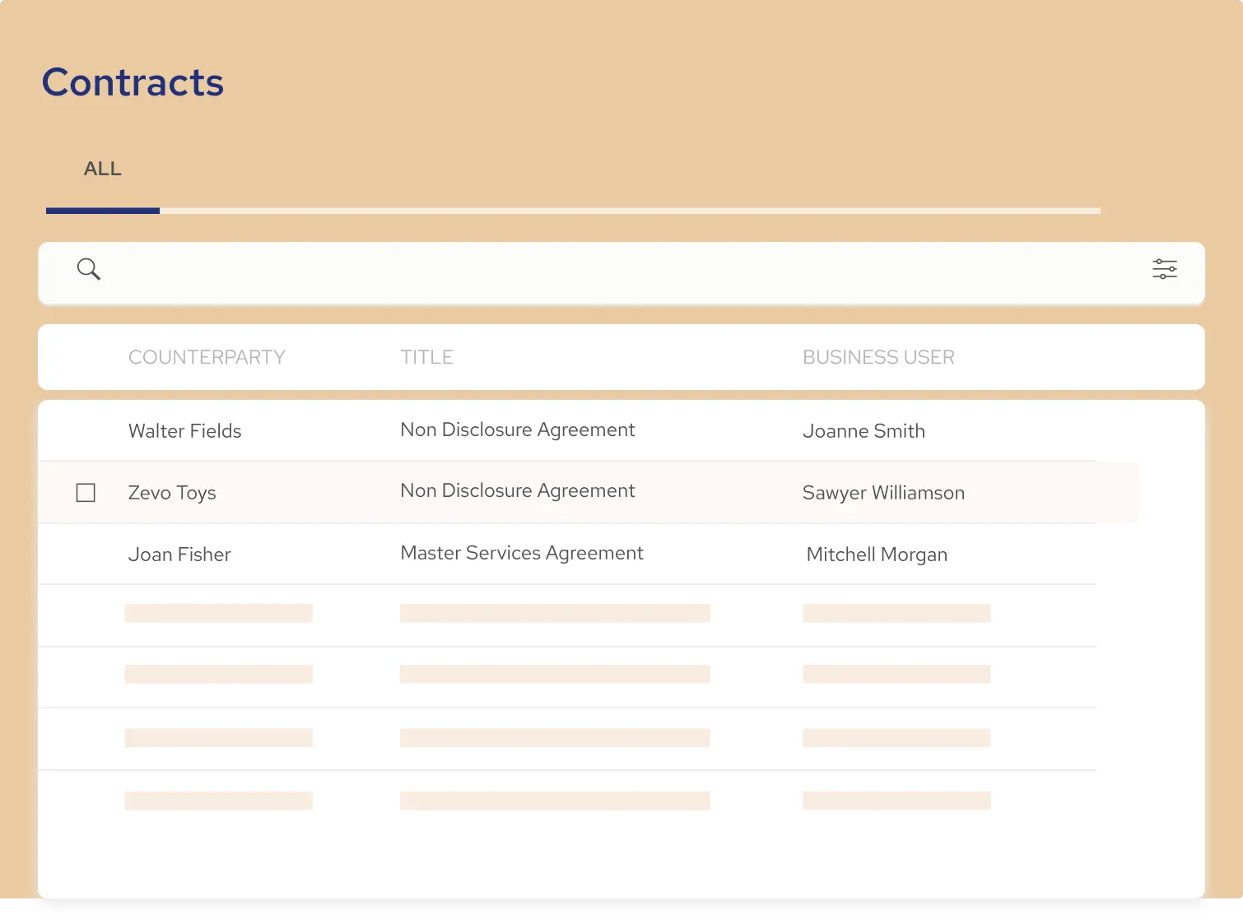The image size is (1243, 919).
Task: Click business user Mitchell Morgan
Action: coord(877,555)
